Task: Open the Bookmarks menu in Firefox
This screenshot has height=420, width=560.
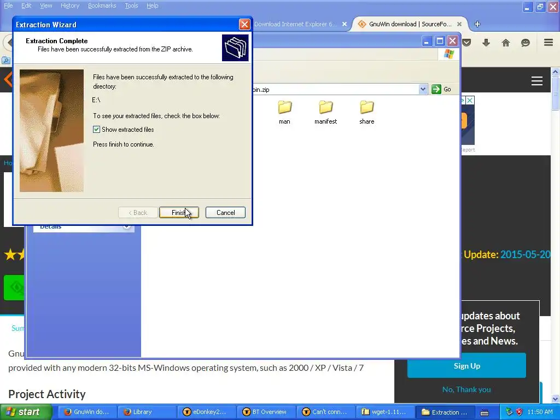Action: [x=102, y=5]
